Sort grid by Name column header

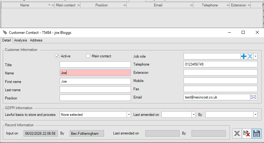pos(24,5)
